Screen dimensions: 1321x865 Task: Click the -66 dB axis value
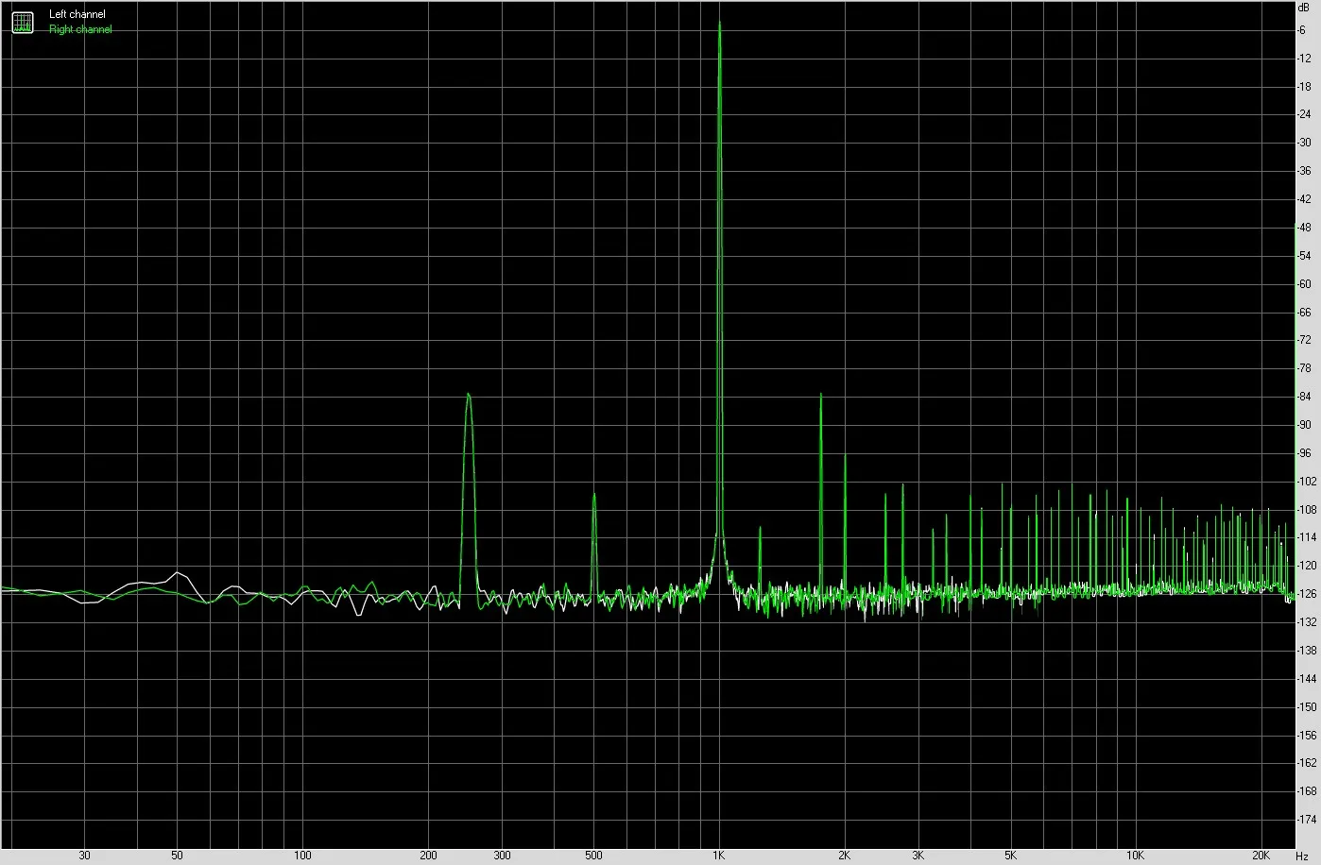click(x=1305, y=313)
